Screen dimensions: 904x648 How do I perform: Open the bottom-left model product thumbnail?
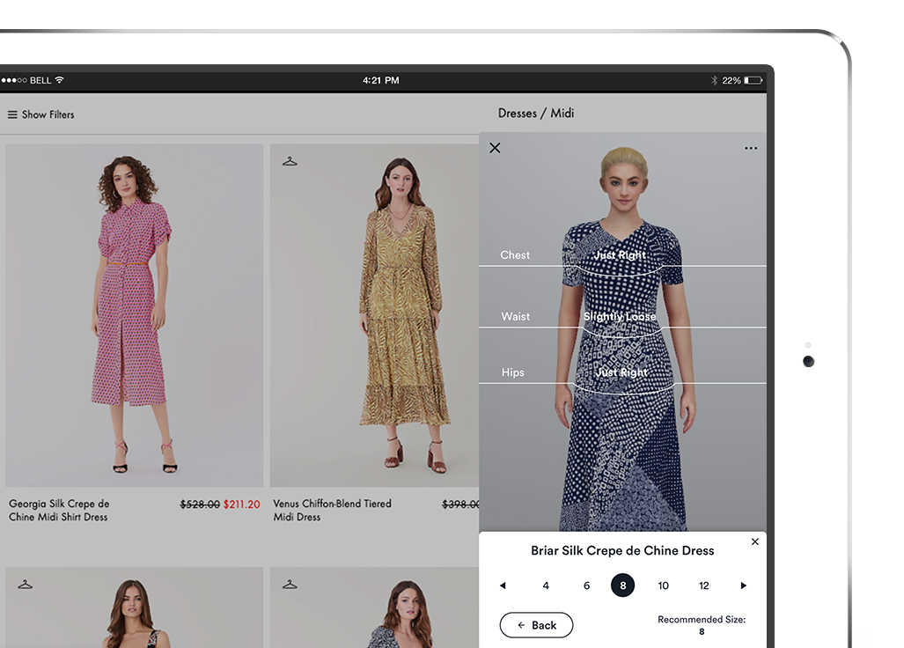(x=135, y=607)
